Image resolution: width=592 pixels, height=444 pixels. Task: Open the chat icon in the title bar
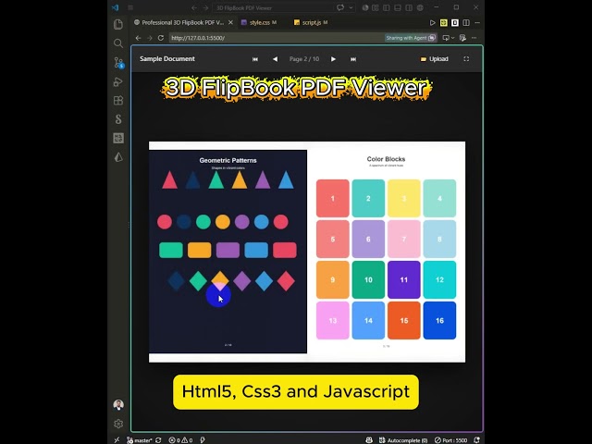tap(340, 7)
